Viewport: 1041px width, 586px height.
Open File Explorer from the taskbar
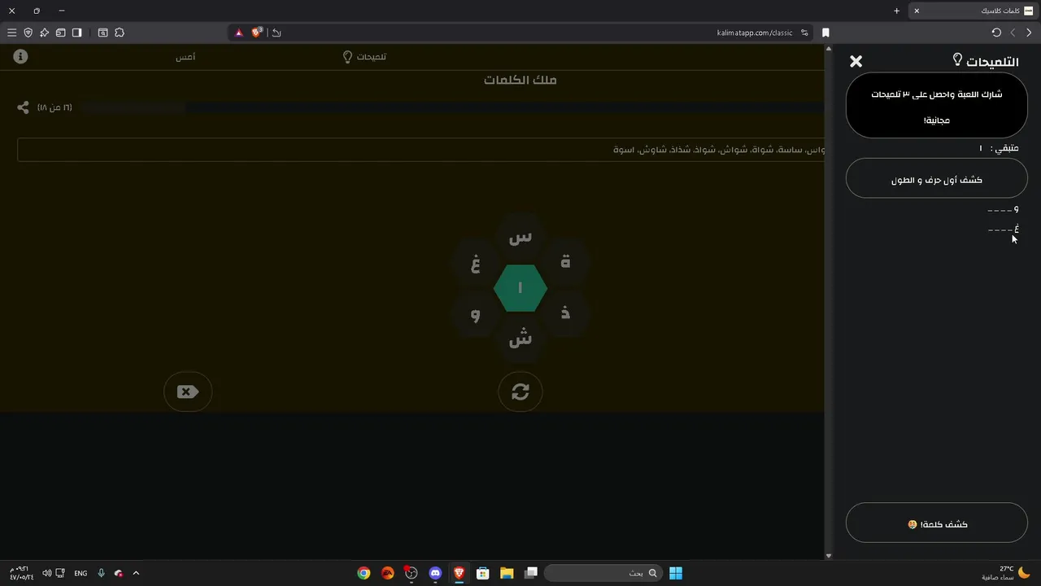(507, 573)
